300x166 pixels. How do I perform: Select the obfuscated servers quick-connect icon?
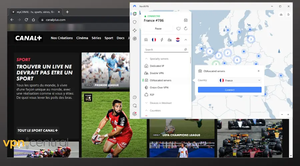click(146, 40)
